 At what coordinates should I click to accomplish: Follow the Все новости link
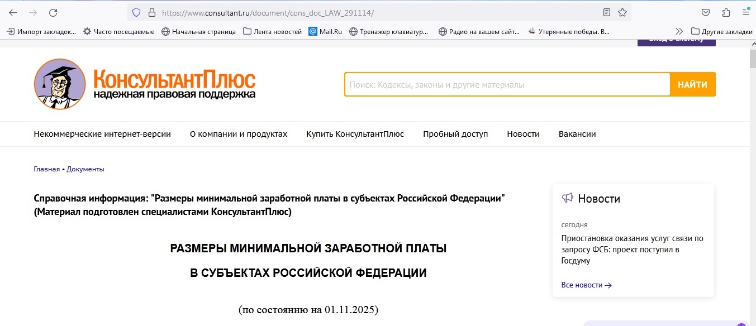(x=586, y=285)
